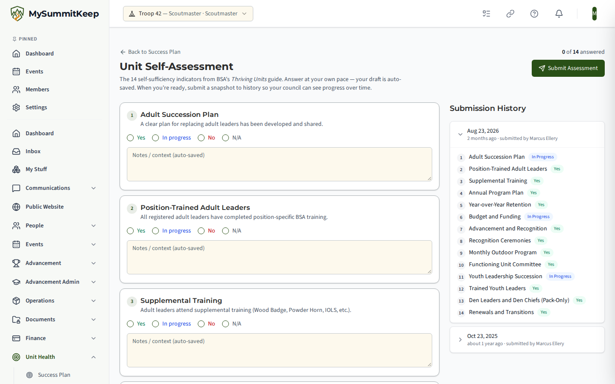This screenshot has height=384, width=615.
Task: Click the Members people icon
Action: 16,89
